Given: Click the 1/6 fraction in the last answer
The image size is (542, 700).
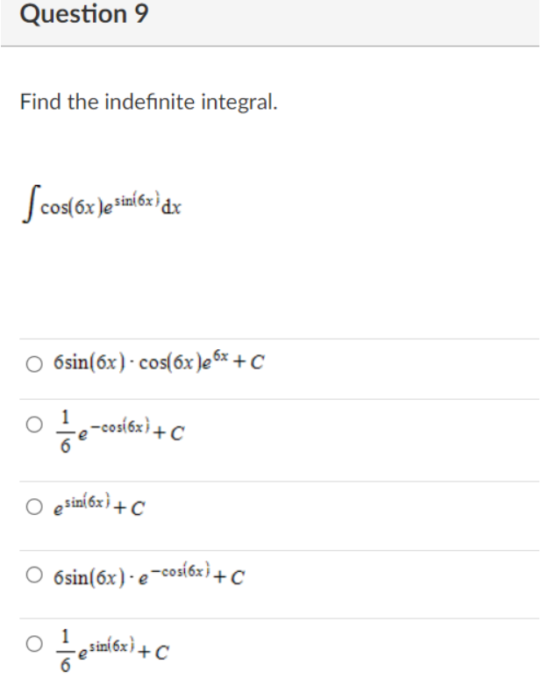Looking at the screenshot, I should [66, 651].
